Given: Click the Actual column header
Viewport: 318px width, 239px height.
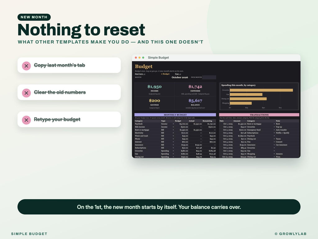Looking at the screenshot, I should coord(191,121).
